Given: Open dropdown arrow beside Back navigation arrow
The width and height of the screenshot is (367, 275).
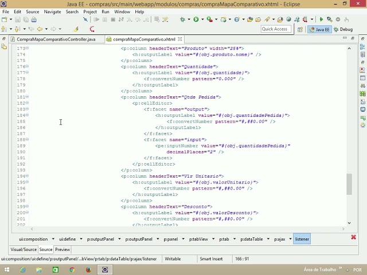Looking at the screenshot, I should point(46,29).
